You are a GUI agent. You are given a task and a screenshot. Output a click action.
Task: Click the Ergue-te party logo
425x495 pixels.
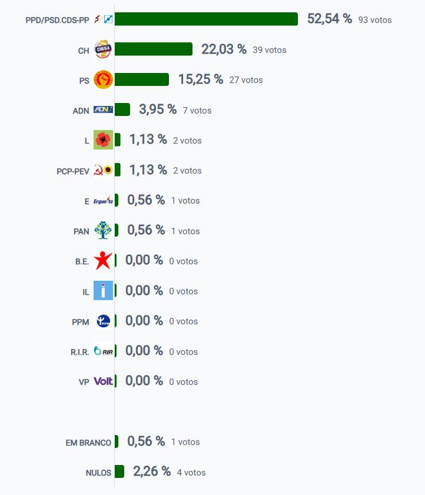point(103,201)
